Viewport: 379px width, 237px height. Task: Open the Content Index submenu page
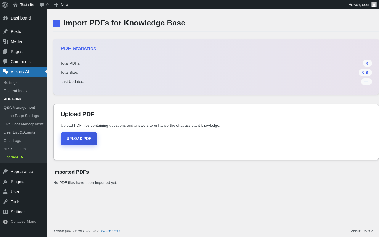[15, 91]
